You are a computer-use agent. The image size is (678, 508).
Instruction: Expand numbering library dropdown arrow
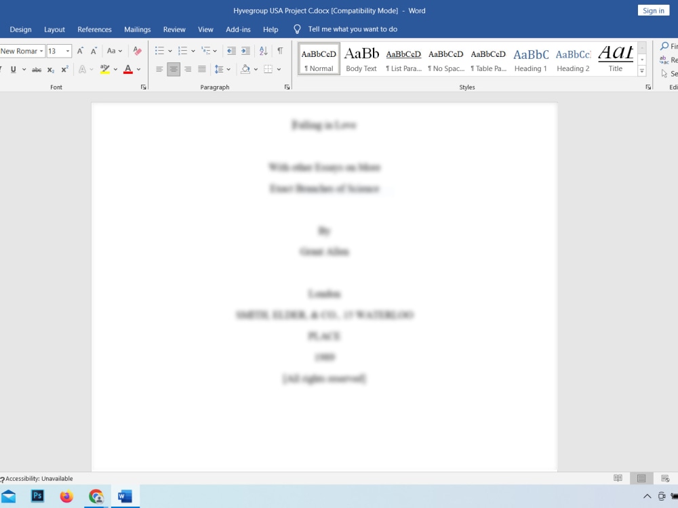[x=193, y=51]
